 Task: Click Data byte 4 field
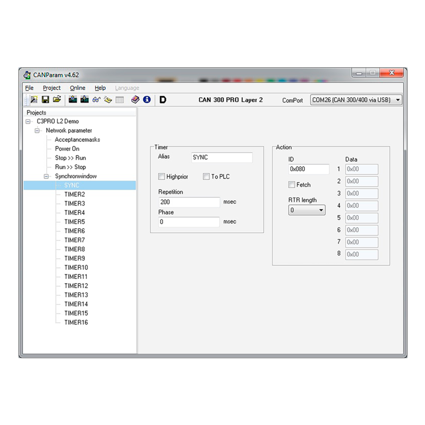point(362,206)
